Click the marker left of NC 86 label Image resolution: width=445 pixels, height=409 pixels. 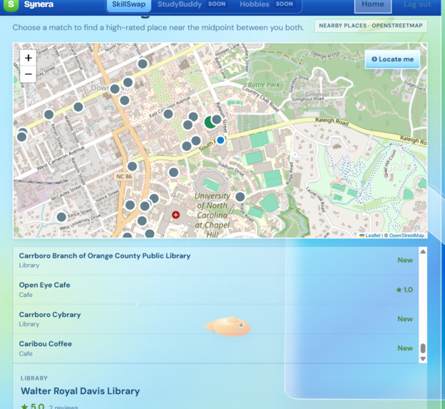132,166
